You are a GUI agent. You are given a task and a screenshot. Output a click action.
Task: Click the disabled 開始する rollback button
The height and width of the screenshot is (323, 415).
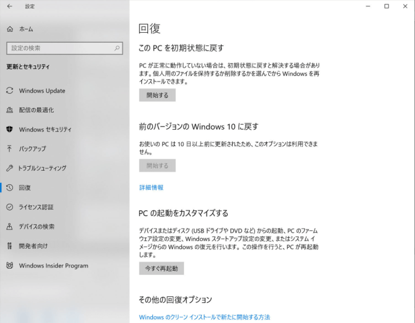pyautogui.click(x=157, y=165)
